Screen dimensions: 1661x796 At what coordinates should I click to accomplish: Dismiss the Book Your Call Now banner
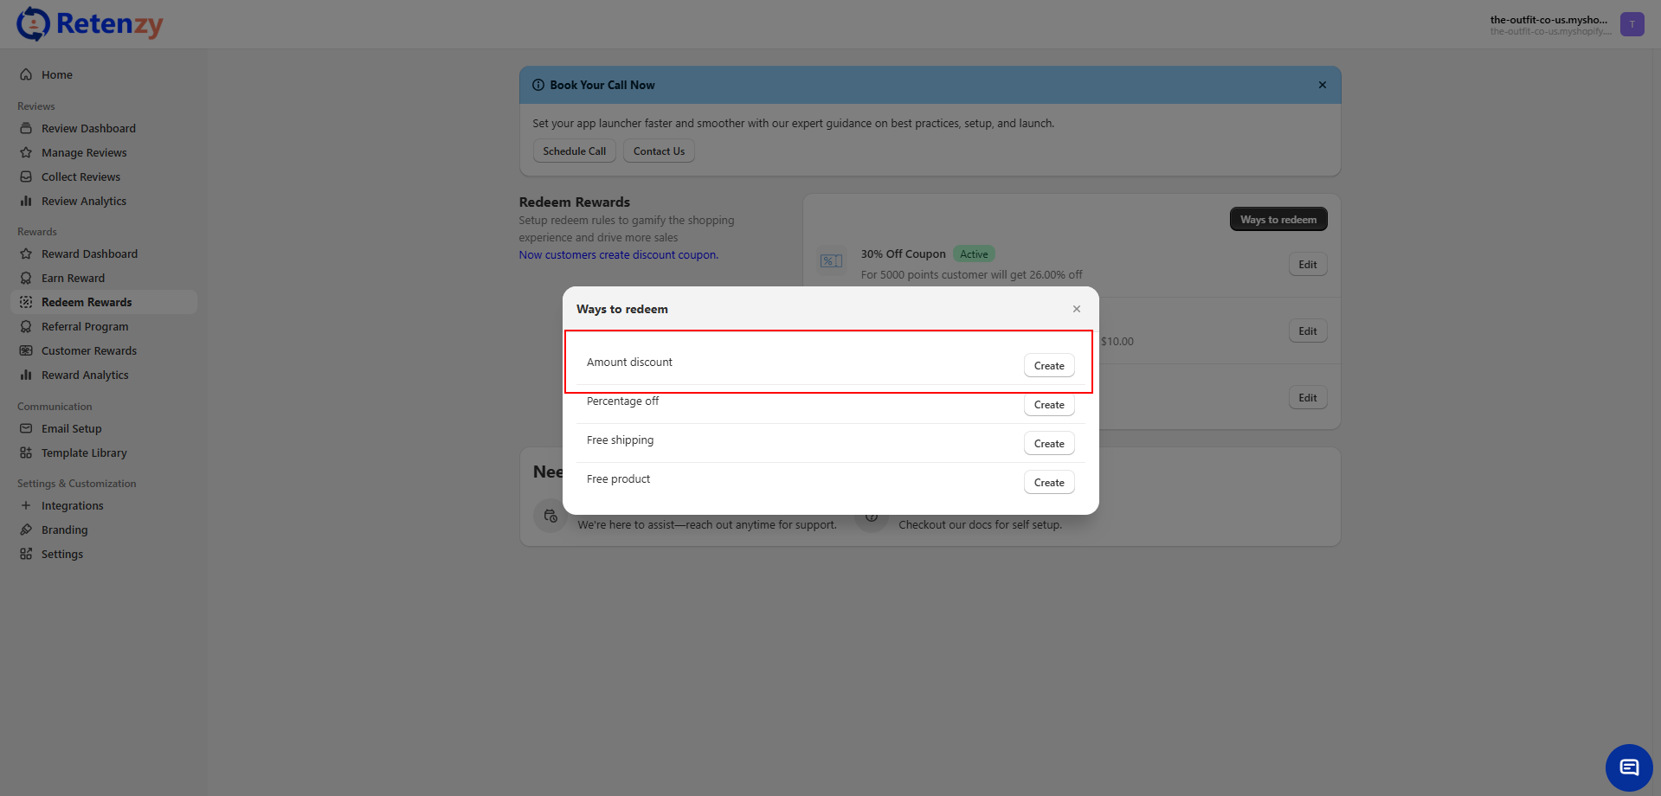point(1322,85)
